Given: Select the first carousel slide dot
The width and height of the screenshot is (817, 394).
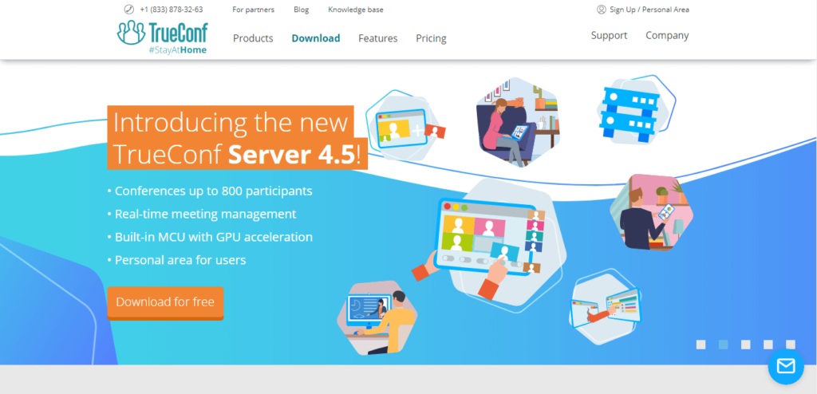Looking at the screenshot, I should click(701, 345).
